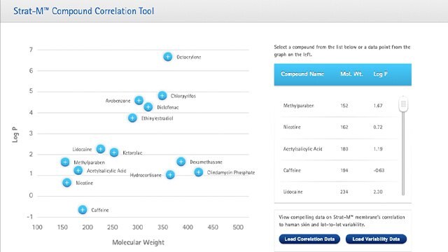Click the Nicotine marker on graph
This screenshot has width=448, height=252.
(x=67, y=183)
